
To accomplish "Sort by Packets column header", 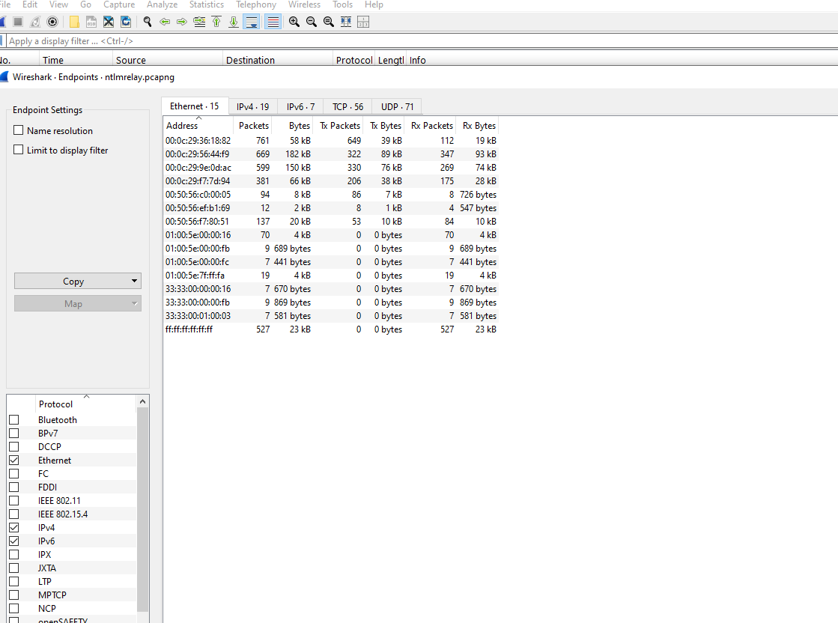I will (x=253, y=126).
